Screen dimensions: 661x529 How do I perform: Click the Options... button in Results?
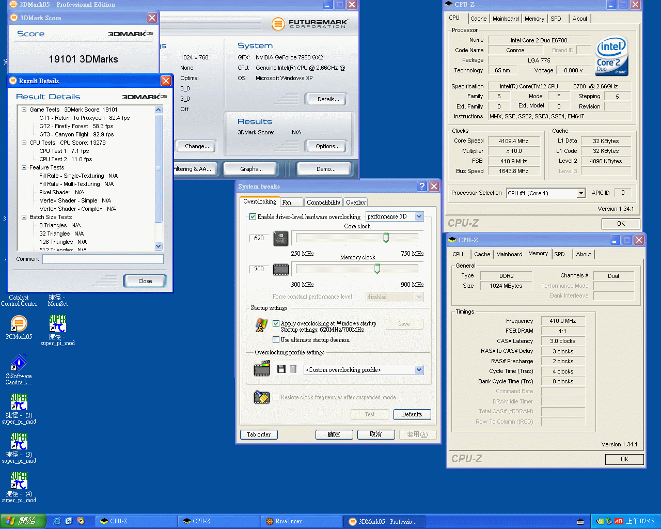click(327, 146)
